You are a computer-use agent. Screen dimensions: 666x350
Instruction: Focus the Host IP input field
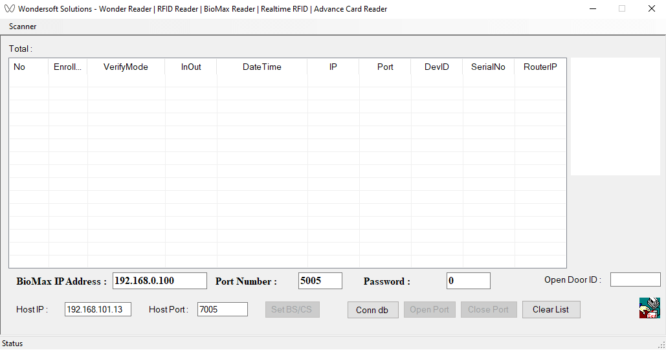[98, 310]
